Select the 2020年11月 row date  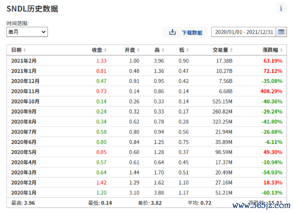coord(25,91)
